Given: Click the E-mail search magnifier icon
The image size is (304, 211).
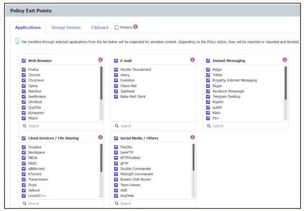Looking at the screenshot, I should [x=116, y=125].
